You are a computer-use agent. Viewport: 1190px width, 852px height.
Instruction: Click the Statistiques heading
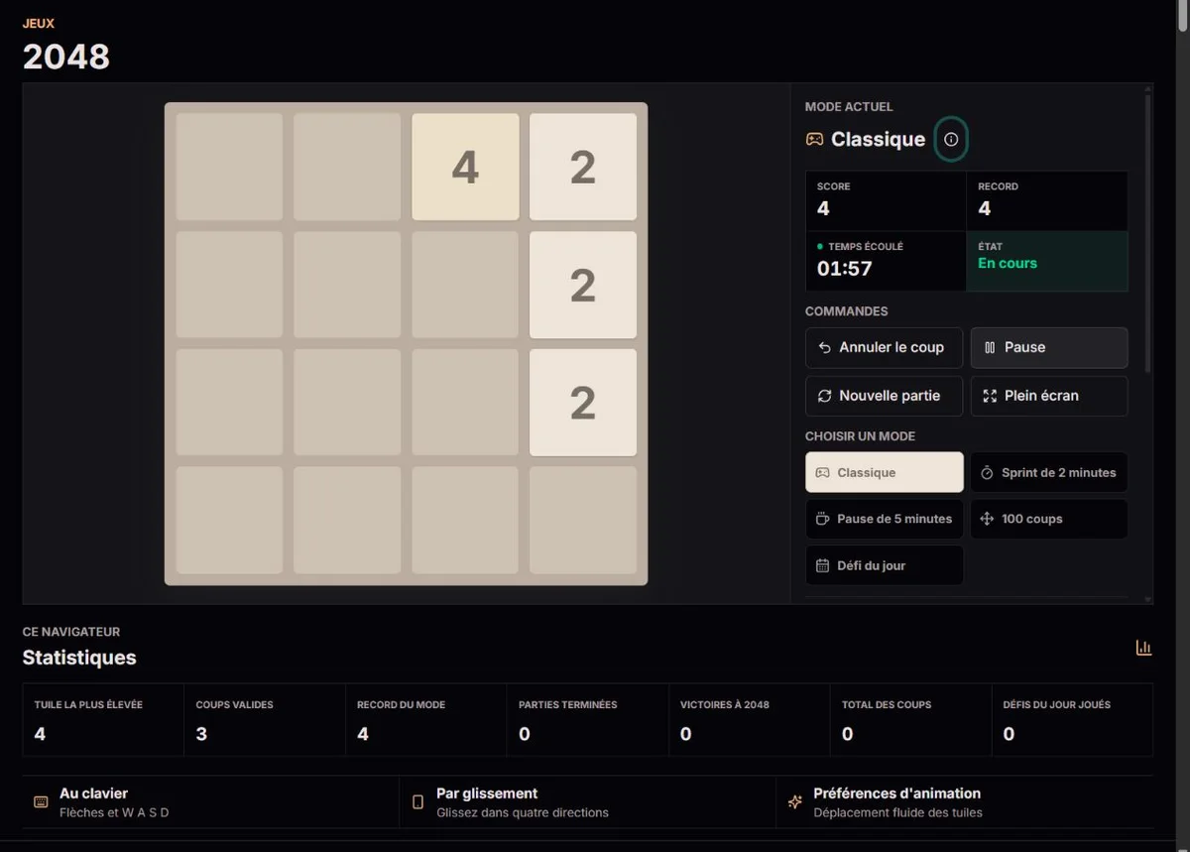click(x=79, y=658)
